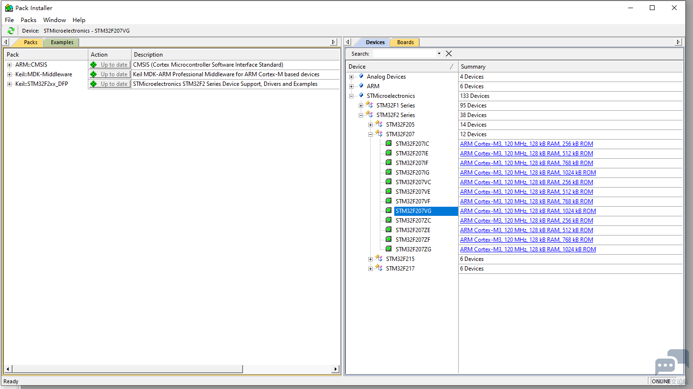Open the File menu
The width and height of the screenshot is (693, 389).
pyautogui.click(x=10, y=20)
